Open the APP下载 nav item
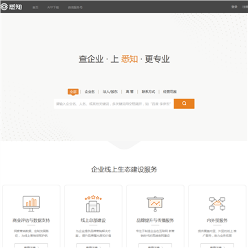Viewport: 248px width, 248px height. coord(53,8)
